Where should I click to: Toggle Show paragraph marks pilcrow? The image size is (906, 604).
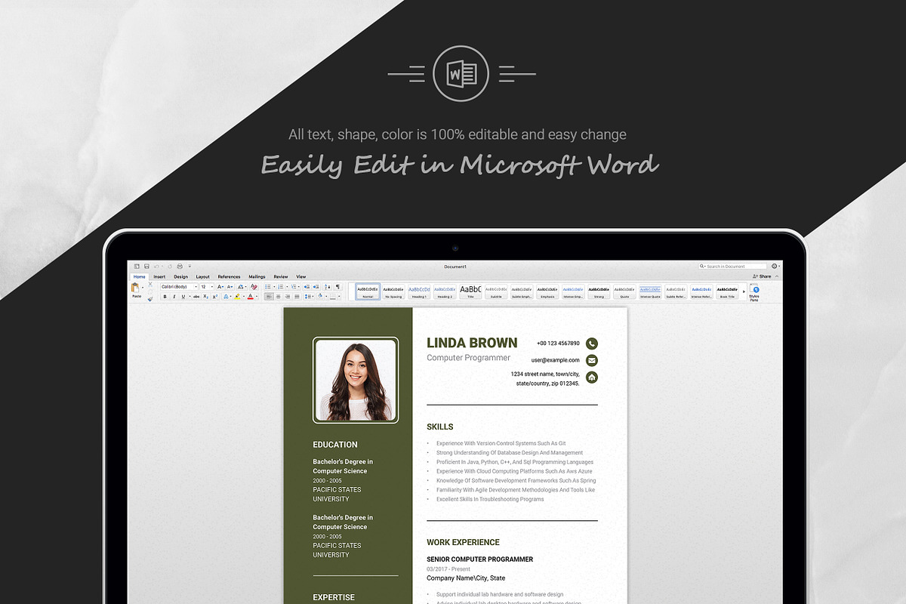tap(337, 287)
